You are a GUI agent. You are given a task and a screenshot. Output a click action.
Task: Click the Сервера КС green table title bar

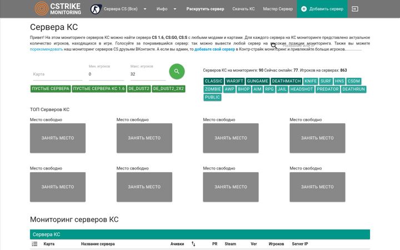(x=200, y=234)
